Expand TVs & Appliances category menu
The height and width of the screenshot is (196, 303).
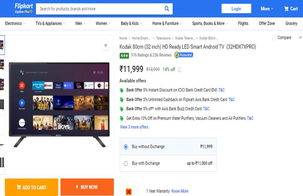[x=50, y=24]
